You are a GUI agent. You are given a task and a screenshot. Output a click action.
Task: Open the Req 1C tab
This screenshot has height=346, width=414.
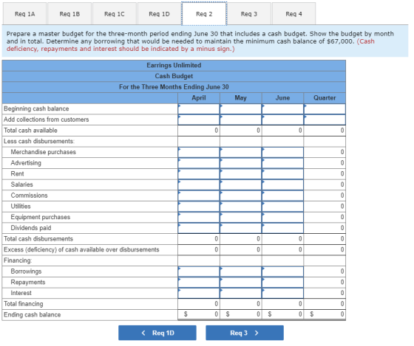point(115,14)
